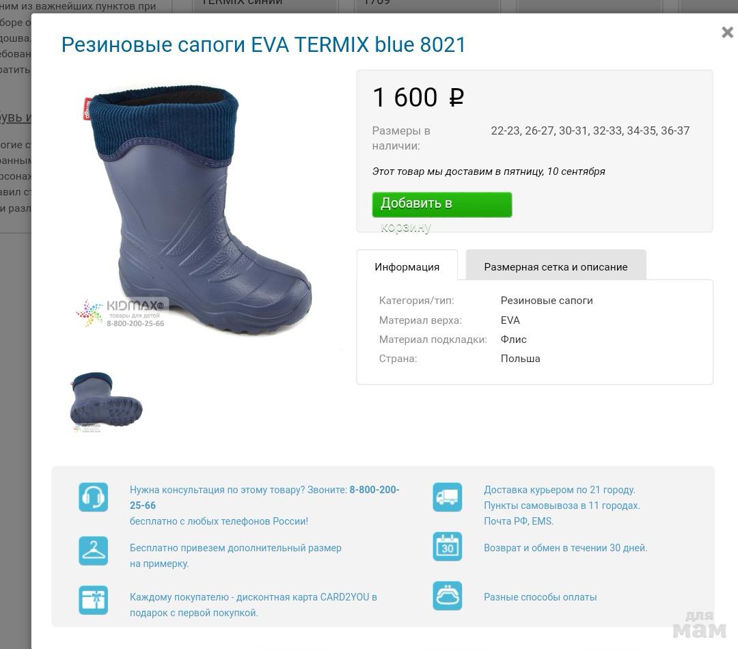
Task: Add the boots to the cart
Action: click(x=442, y=205)
